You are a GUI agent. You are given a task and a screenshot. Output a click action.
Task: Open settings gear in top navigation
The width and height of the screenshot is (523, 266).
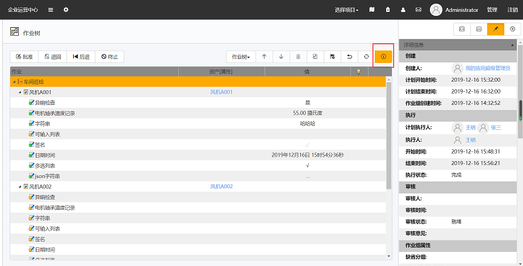tap(66, 10)
